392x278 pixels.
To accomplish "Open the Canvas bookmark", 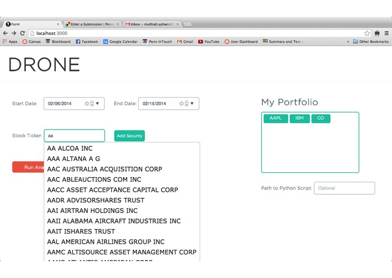I will tap(32, 42).
